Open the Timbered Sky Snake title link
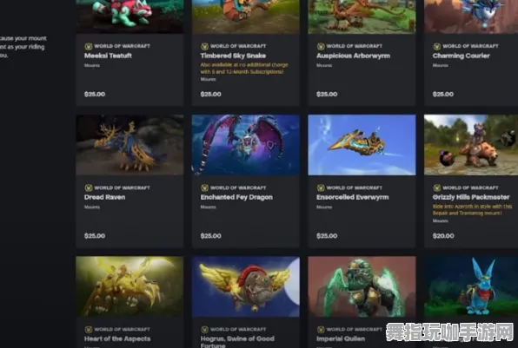Screen dimensions: 518x348 (233, 56)
